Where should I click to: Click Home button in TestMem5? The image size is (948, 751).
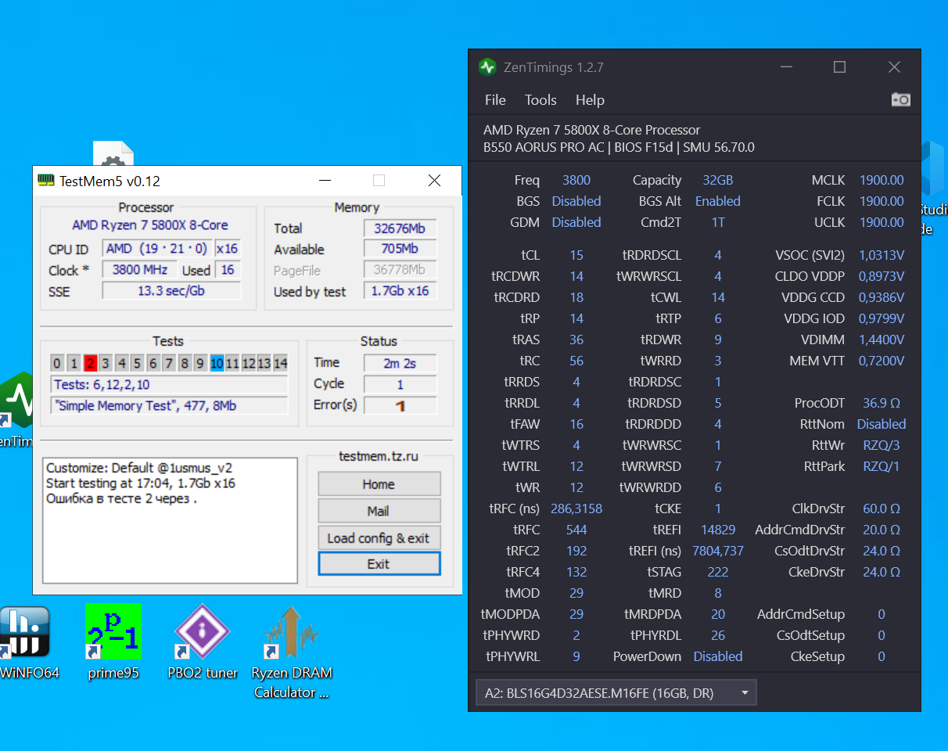pyautogui.click(x=379, y=484)
